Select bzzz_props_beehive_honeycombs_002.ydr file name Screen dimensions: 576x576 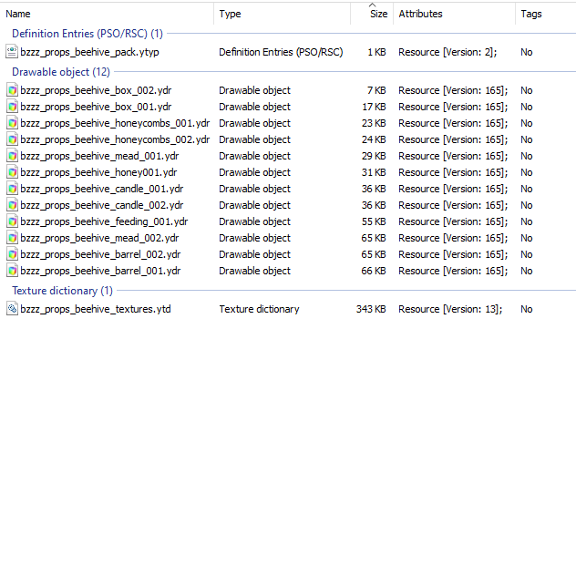click(x=115, y=139)
